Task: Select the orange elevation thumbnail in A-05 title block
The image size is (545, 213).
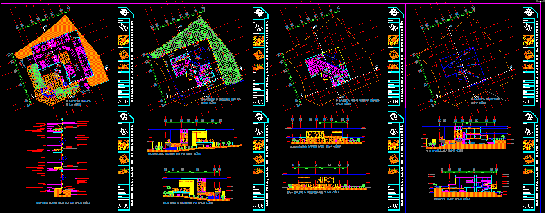Action: 528,67
